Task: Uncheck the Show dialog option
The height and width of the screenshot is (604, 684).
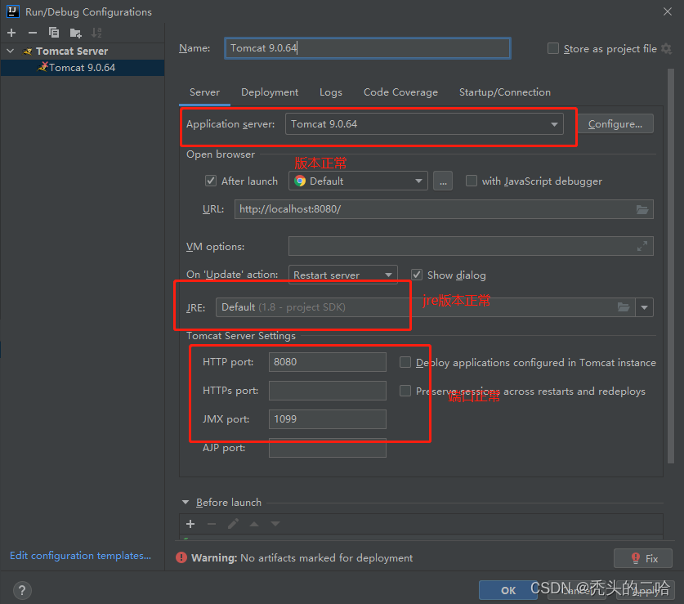Action: [x=417, y=275]
